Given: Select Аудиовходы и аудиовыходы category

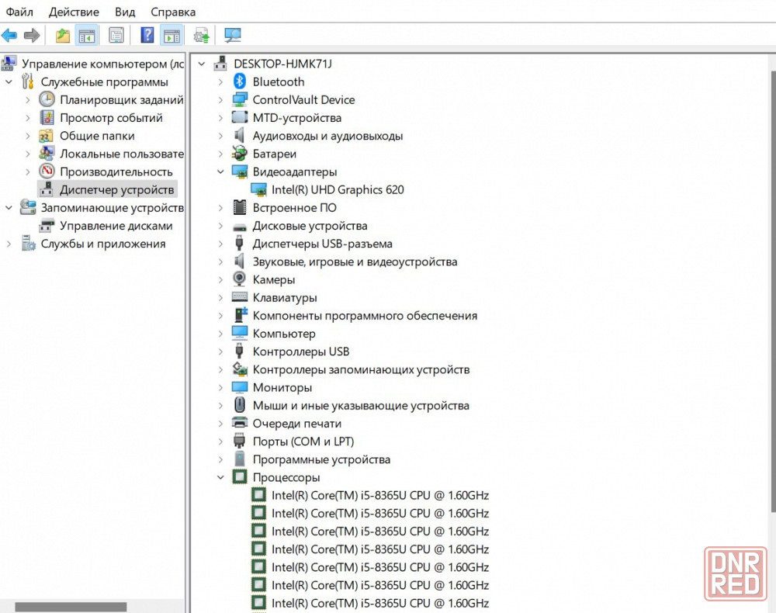Looking at the screenshot, I should [x=327, y=136].
